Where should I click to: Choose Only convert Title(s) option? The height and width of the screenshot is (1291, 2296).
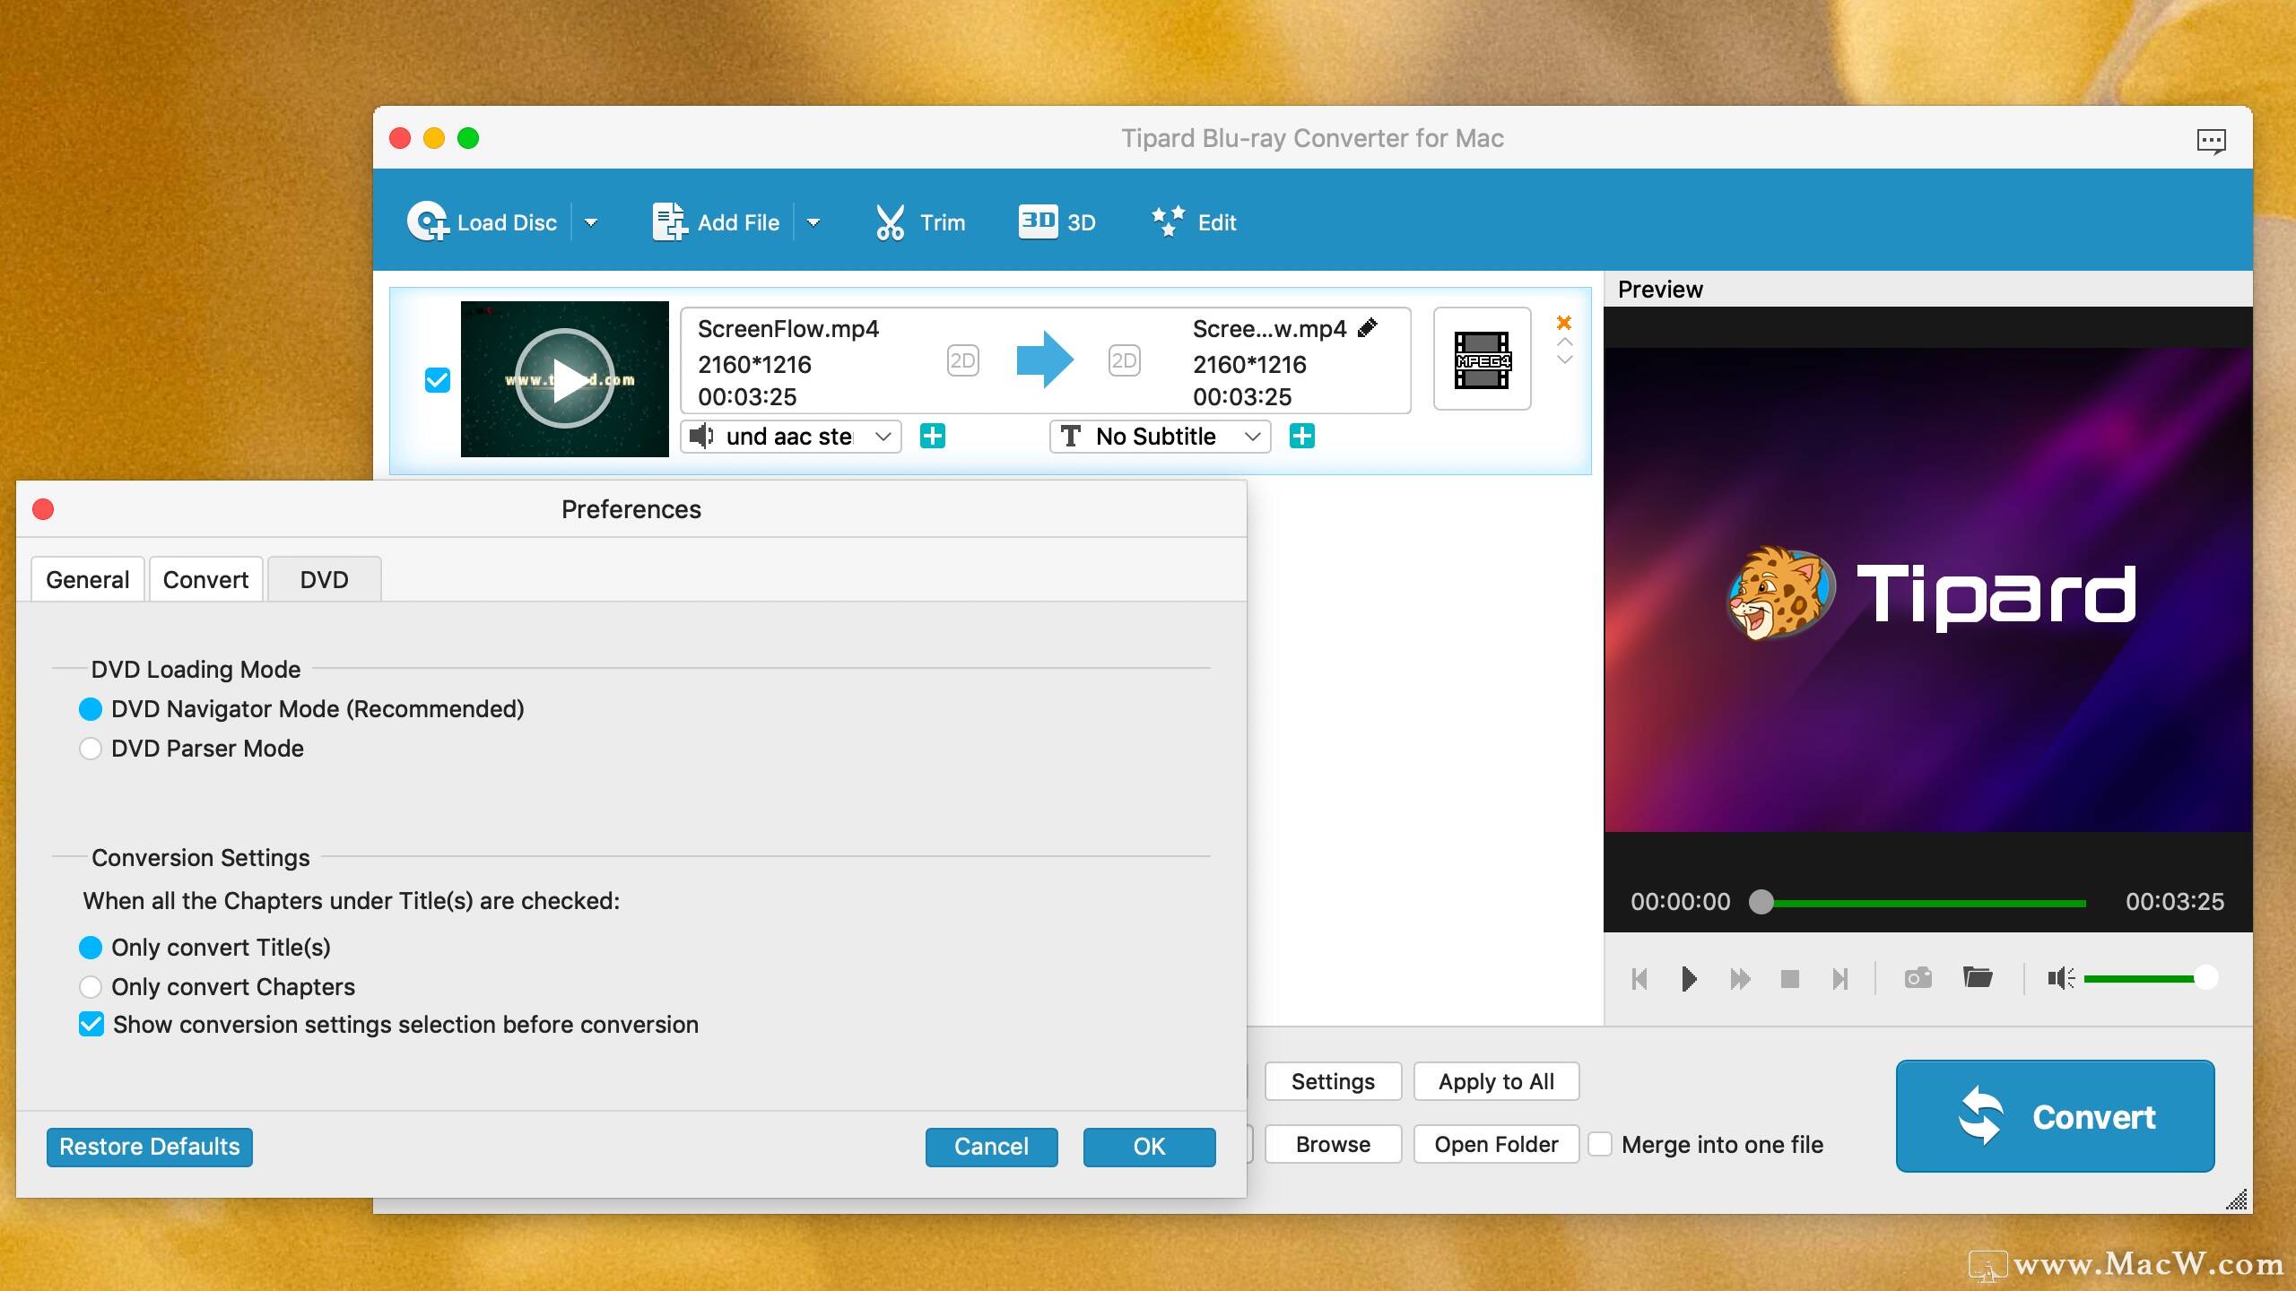tap(91, 948)
